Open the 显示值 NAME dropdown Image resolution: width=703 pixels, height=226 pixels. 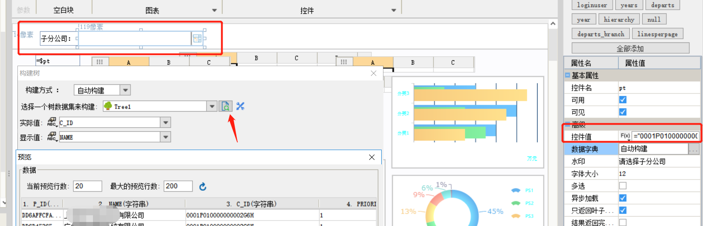[x=166, y=137]
